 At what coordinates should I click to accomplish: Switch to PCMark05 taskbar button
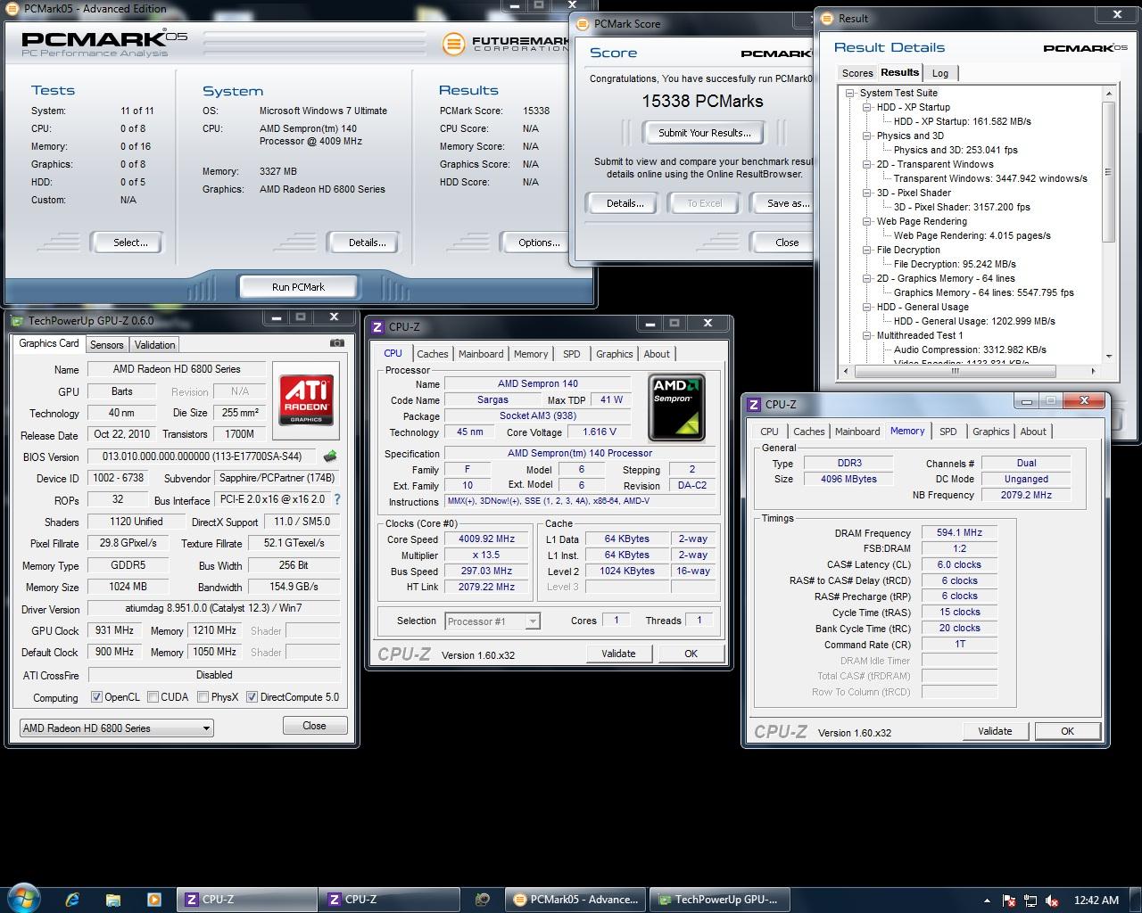575,900
